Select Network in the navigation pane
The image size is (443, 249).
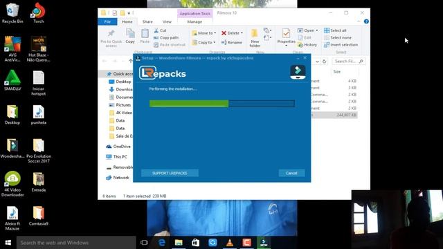pos(118,178)
